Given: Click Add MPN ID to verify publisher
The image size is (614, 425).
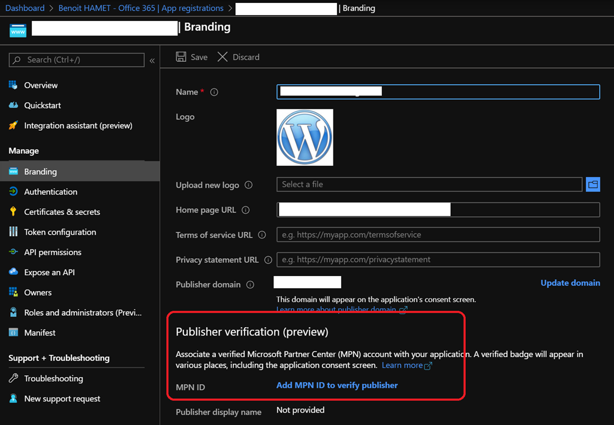Looking at the screenshot, I should point(337,385).
